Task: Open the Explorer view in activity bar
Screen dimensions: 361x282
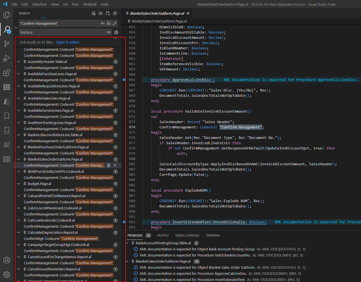Action: point(7,15)
